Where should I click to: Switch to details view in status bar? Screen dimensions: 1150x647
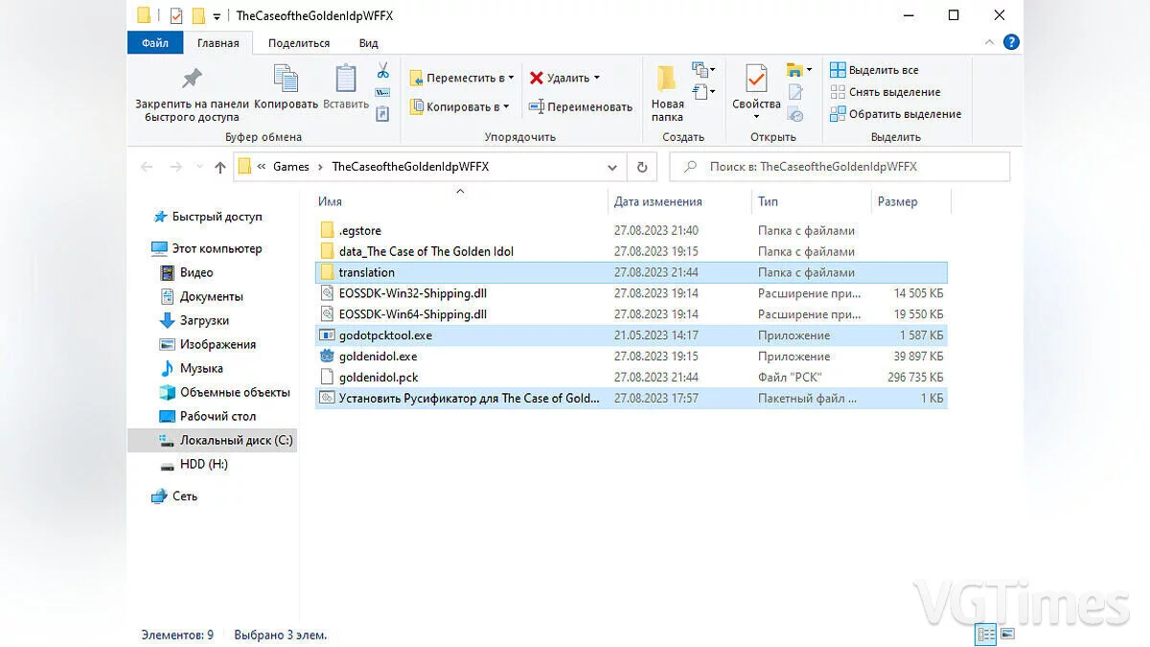pos(985,635)
